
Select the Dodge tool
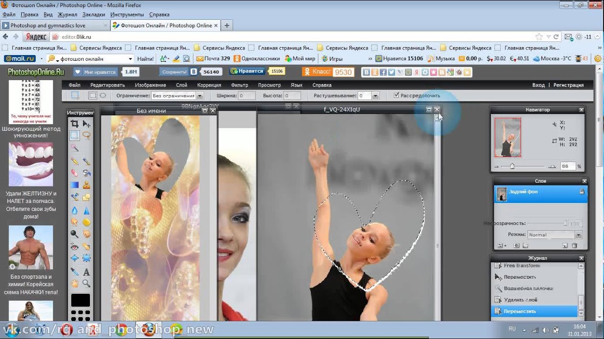[x=75, y=234]
